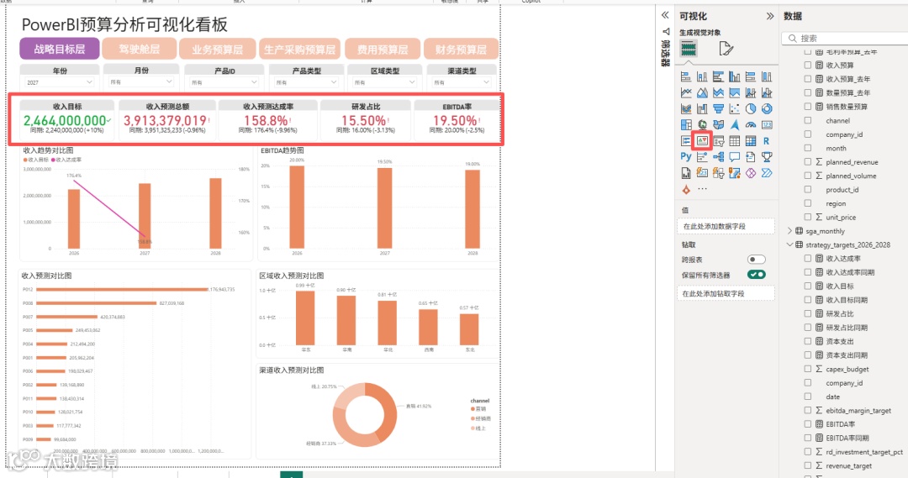This screenshot has width=908, height=478.
Task: Check the 销售数量预算 field checkbox
Action: pyautogui.click(x=807, y=107)
